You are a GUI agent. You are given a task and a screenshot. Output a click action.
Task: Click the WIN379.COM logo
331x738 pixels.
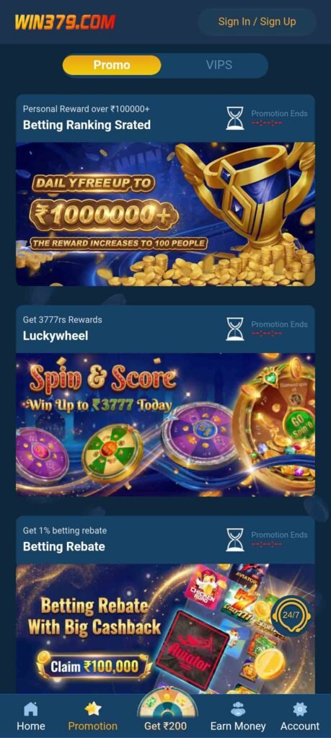pos(65,22)
